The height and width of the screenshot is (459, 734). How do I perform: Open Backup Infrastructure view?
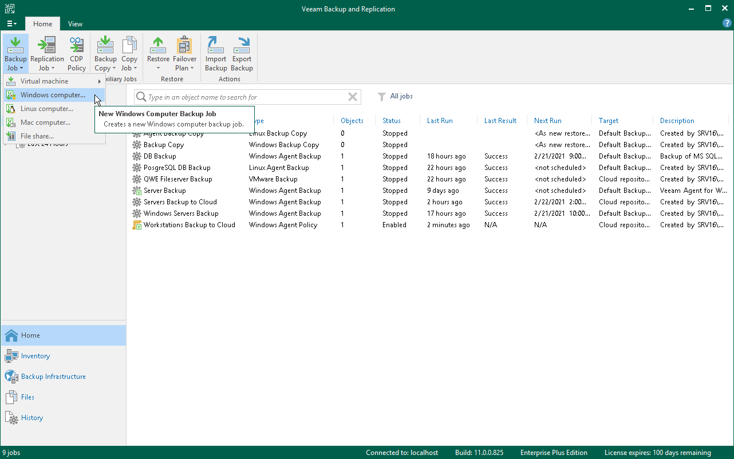[x=53, y=377]
